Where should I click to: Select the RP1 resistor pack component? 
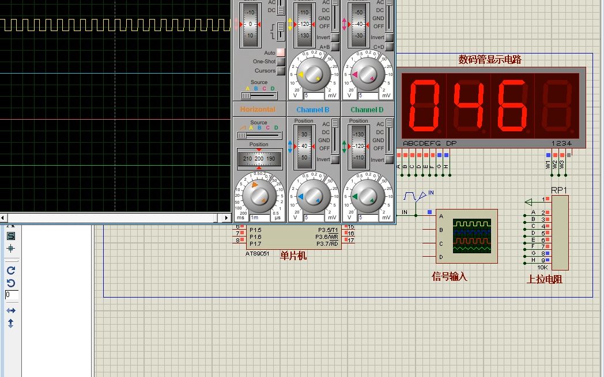click(x=560, y=233)
